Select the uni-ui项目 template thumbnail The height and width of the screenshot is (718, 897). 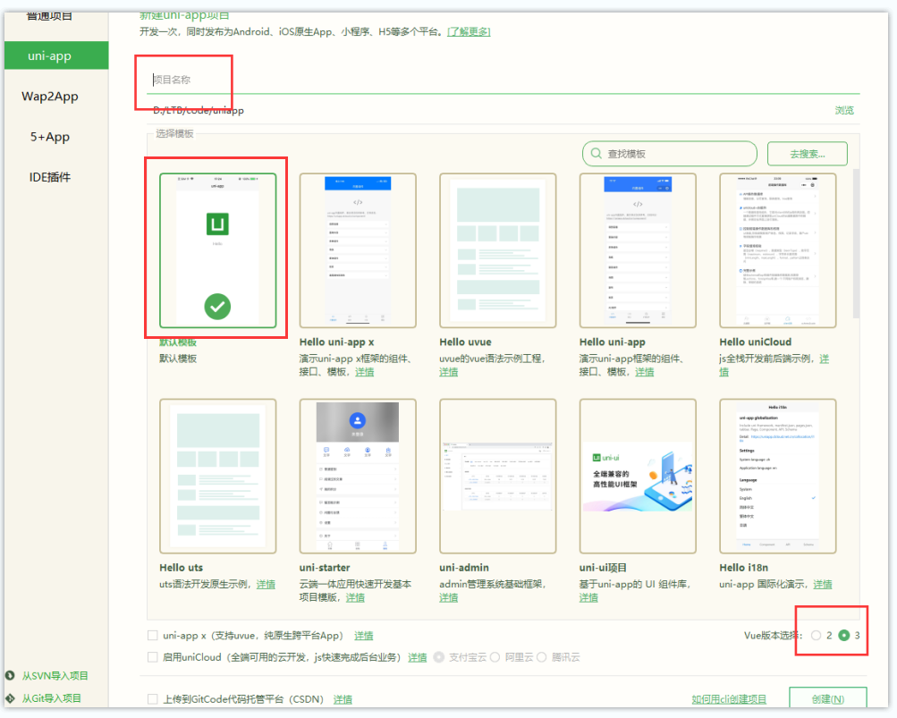638,476
